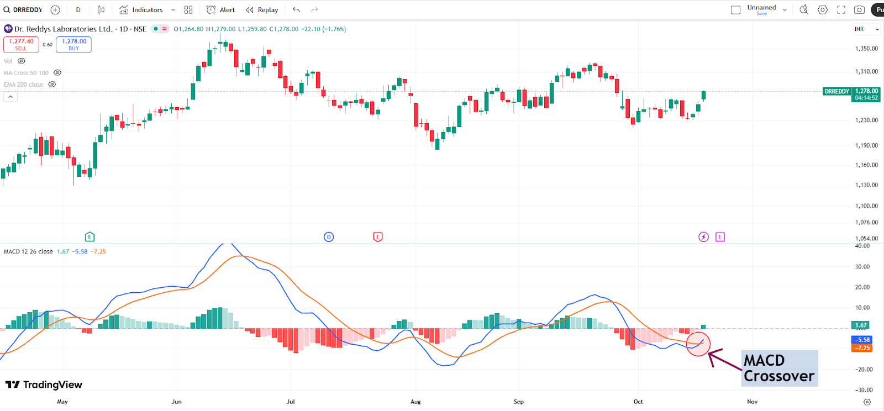Open the INR currency dropdown

click(x=866, y=29)
